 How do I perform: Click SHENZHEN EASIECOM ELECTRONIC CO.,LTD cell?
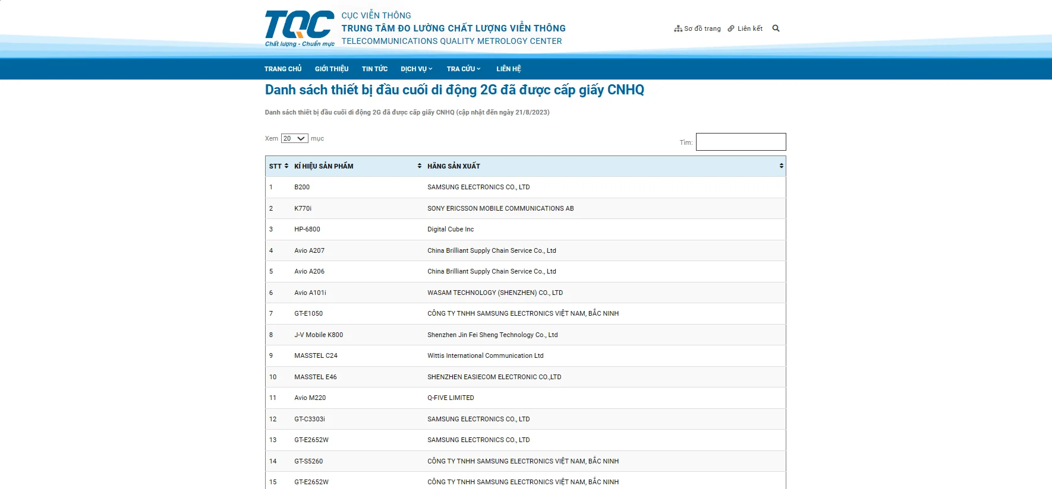[494, 377]
